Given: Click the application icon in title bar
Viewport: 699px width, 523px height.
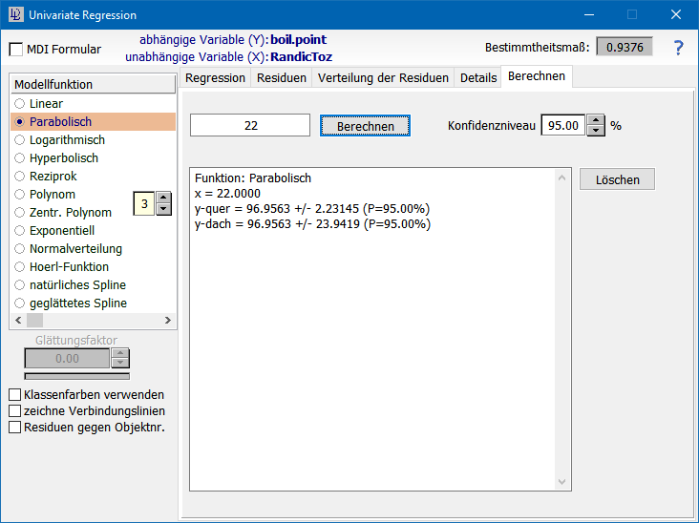Looking at the screenshot, I should 14,15.
